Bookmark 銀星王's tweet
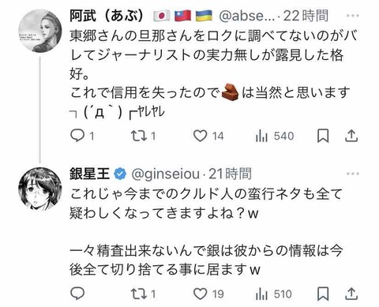 [x=323, y=294]
